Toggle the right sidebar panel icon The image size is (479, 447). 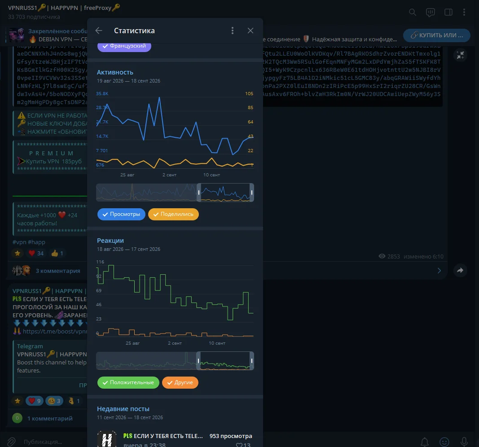click(x=448, y=12)
